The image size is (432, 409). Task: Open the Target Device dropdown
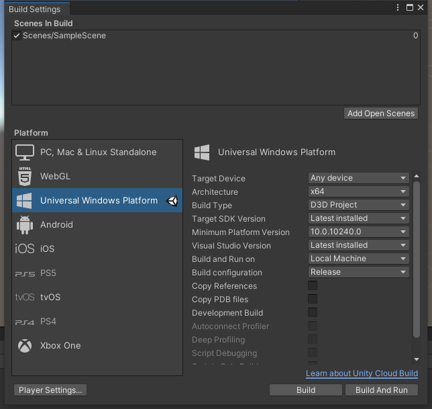pyautogui.click(x=358, y=178)
